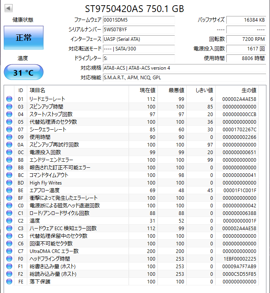Click the status orb for 衝撃によって発生したエラーレート

pos(9,198)
